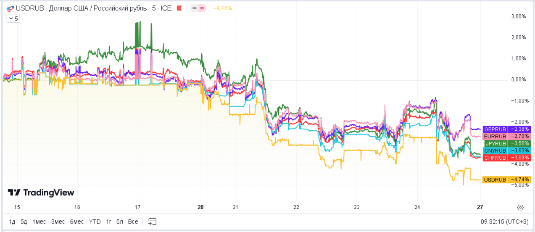
Task: Switch to 3мес time range
Action: [58, 221]
